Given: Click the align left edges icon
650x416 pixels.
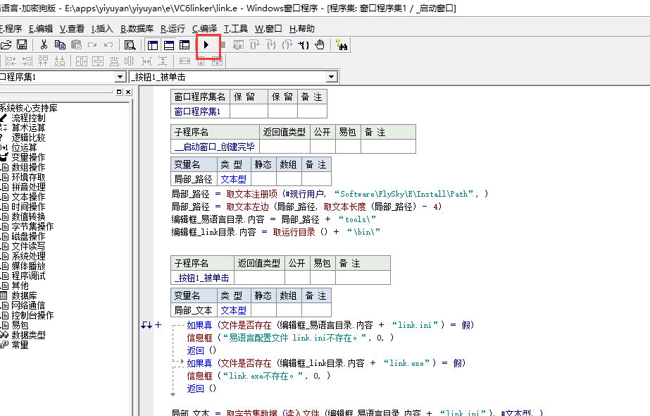Looking at the screenshot, I should pos(11,61).
